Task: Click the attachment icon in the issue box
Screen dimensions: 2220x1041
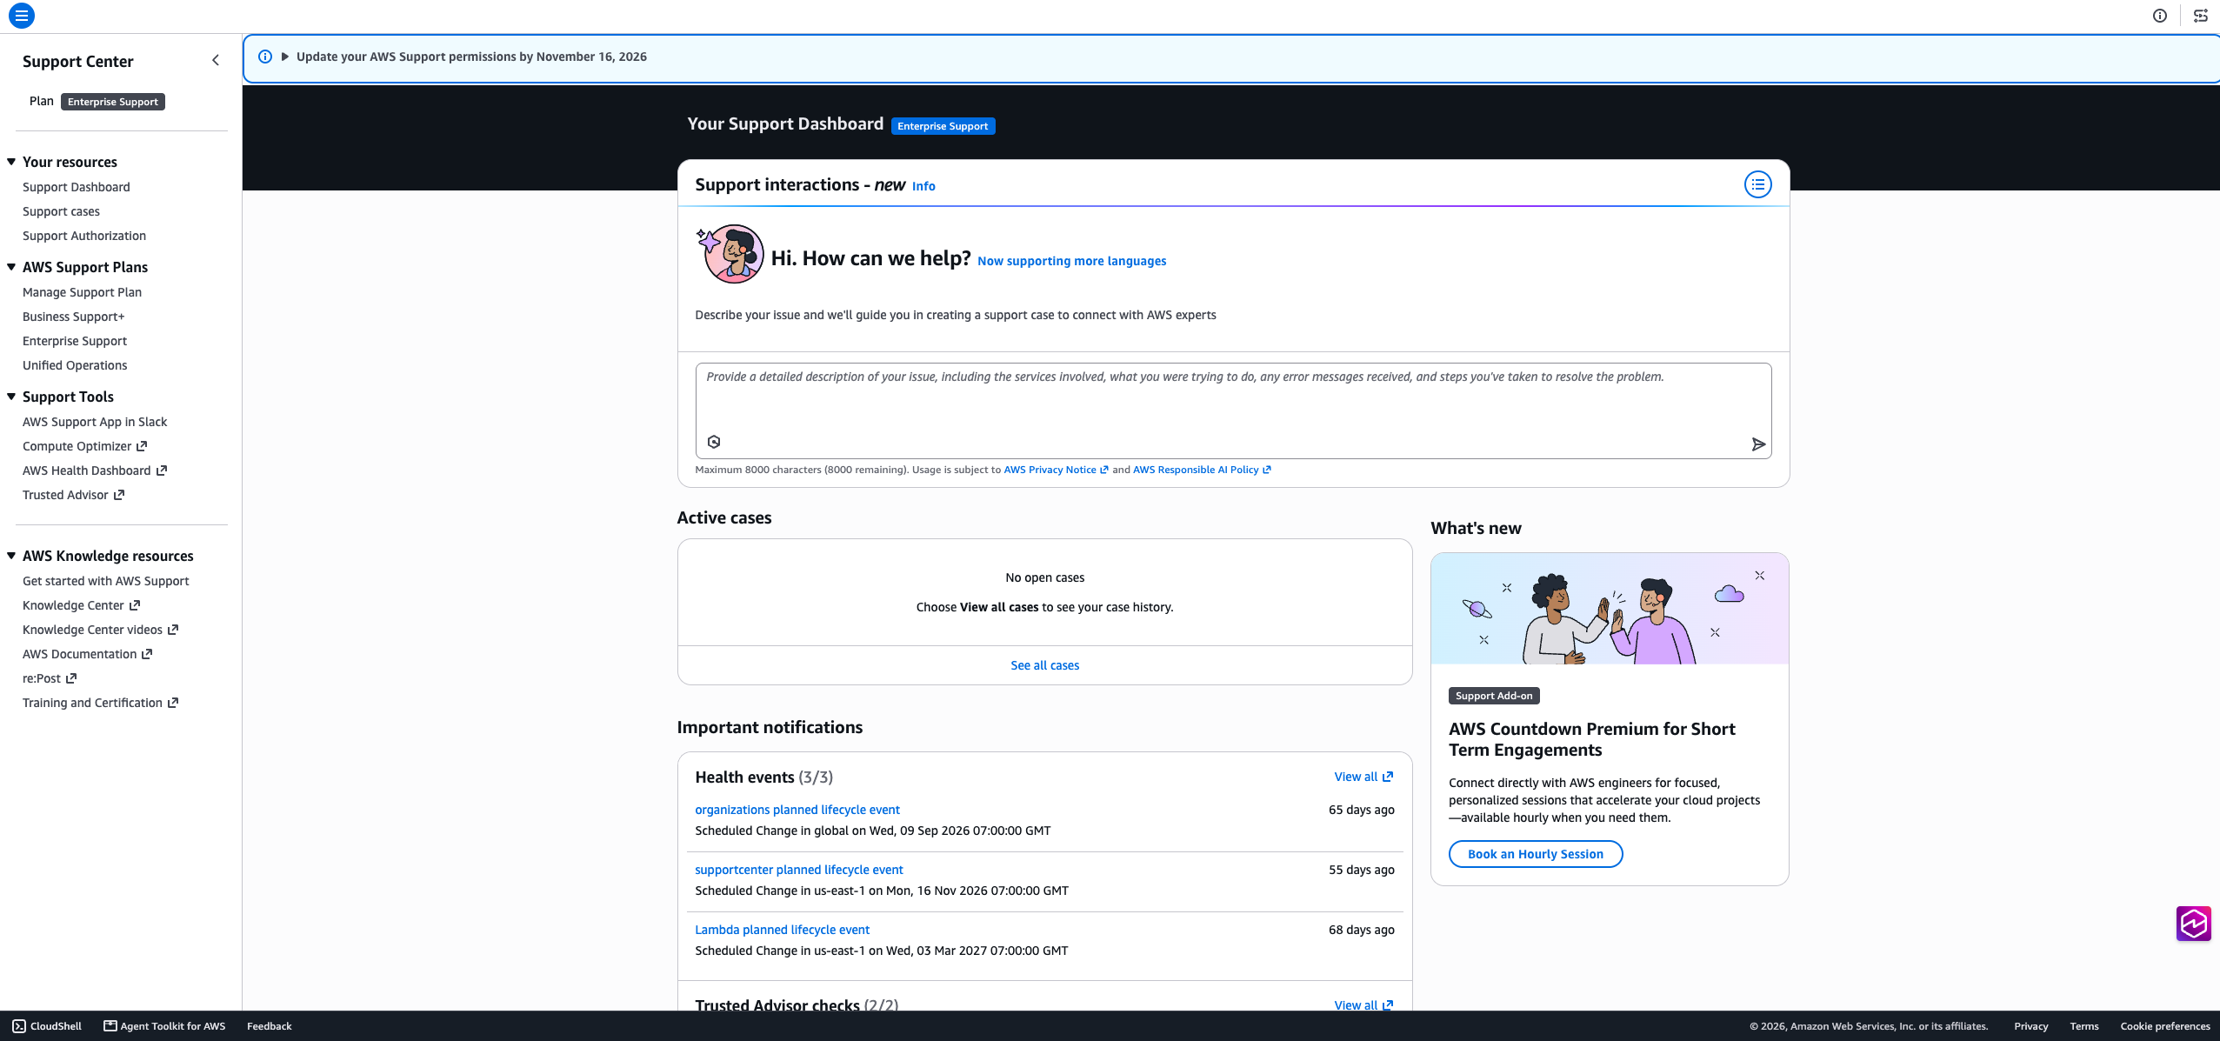Action: pos(714,442)
